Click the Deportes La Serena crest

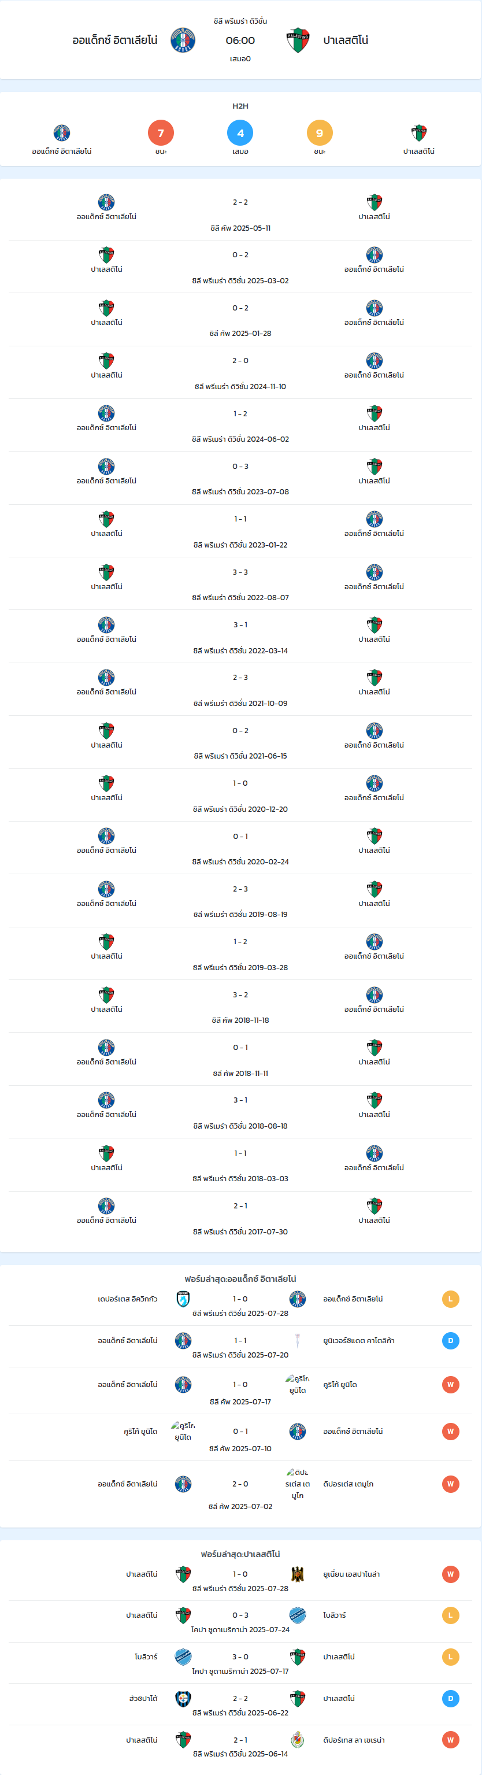[298, 1740]
